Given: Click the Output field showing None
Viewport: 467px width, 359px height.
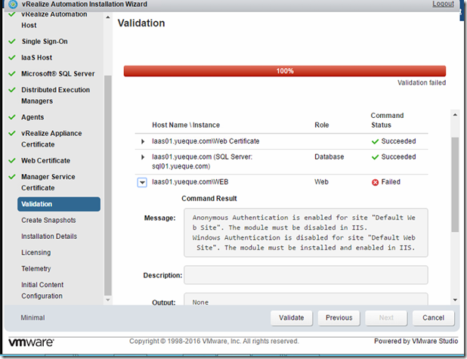Looking at the screenshot, I should [306, 299].
